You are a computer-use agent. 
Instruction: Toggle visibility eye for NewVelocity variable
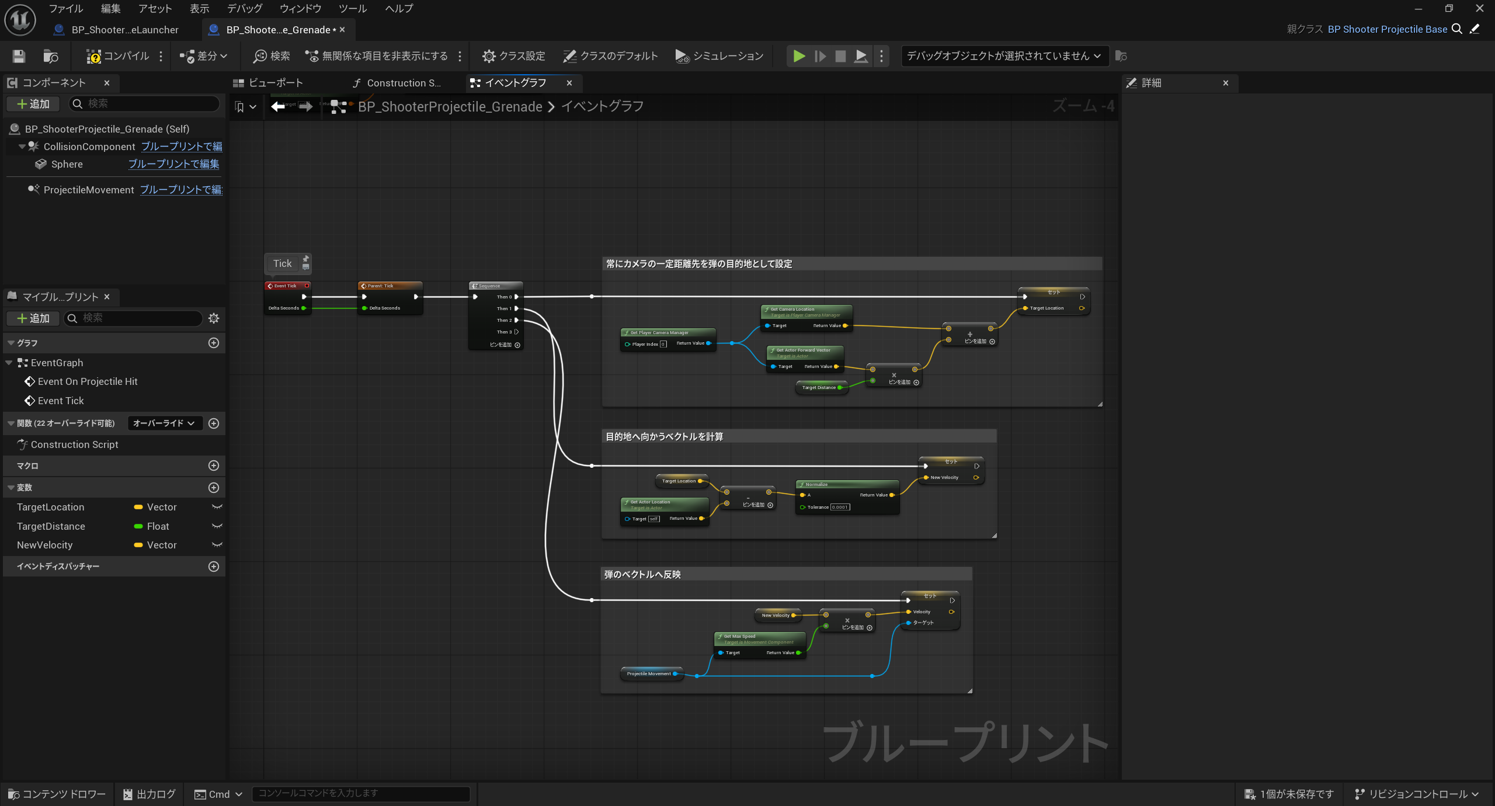pos(217,545)
